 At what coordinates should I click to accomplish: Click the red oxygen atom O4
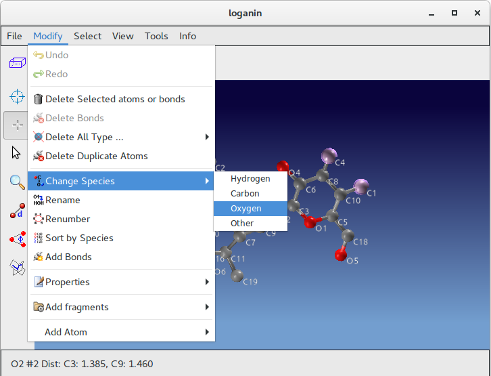point(283,167)
